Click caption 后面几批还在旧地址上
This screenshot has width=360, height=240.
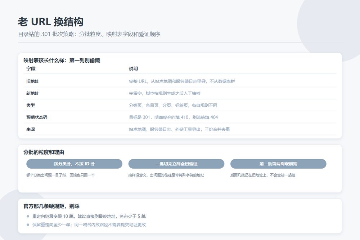click(263, 175)
